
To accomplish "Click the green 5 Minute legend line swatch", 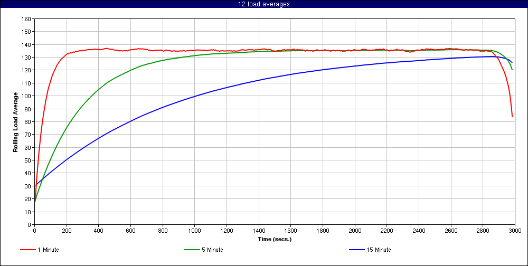I will (191, 250).
